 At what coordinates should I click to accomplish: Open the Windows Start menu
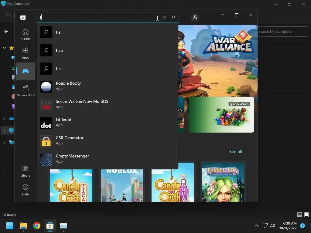tap(10, 226)
